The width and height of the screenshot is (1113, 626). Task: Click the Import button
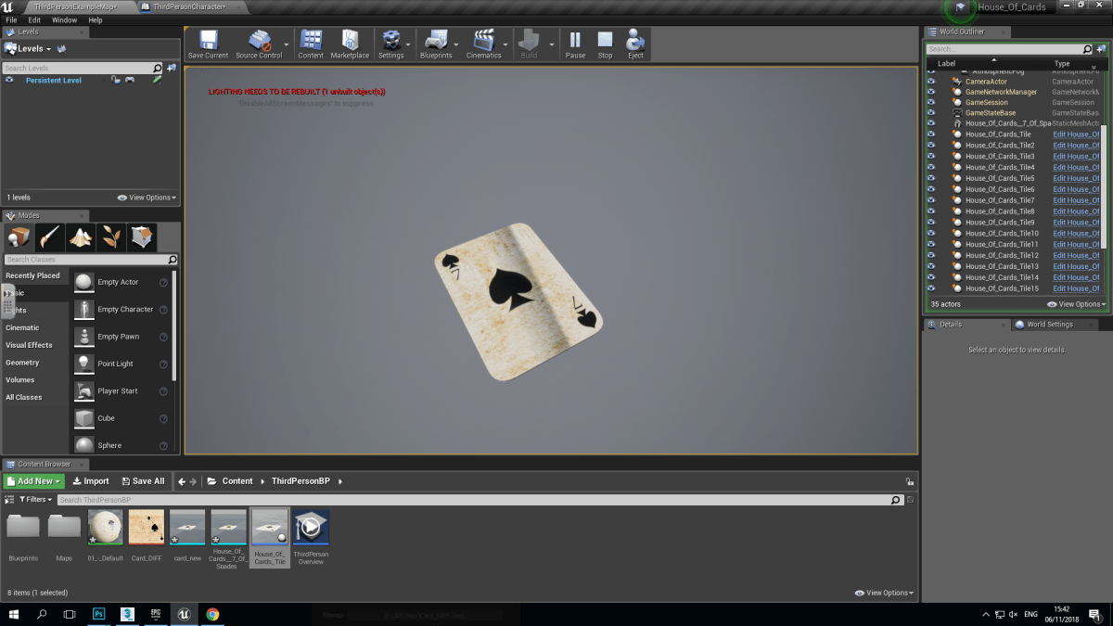[x=91, y=481]
